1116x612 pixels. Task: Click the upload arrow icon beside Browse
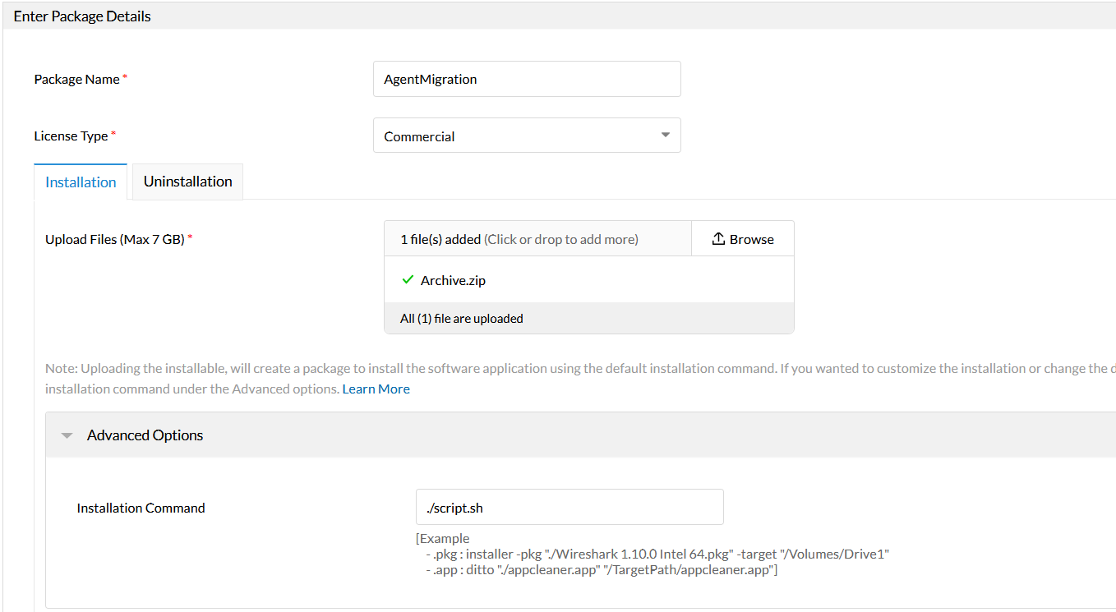(x=718, y=239)
